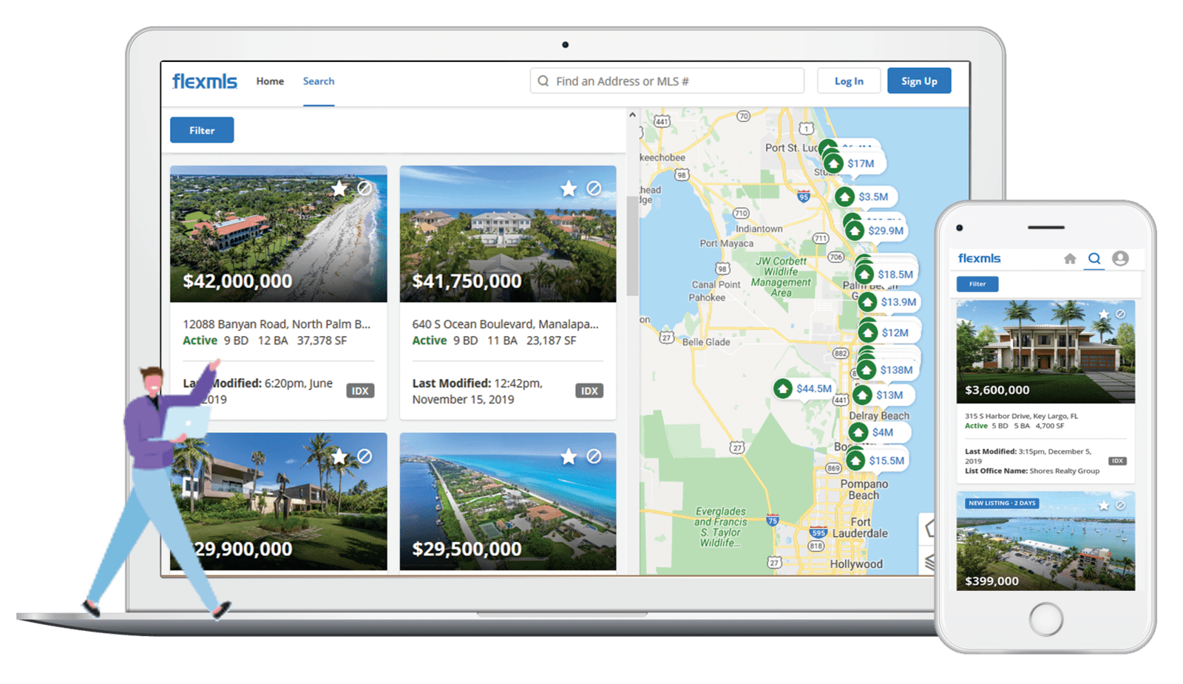
Task: Click the blue Sign Up button
Action: point(919,81)
